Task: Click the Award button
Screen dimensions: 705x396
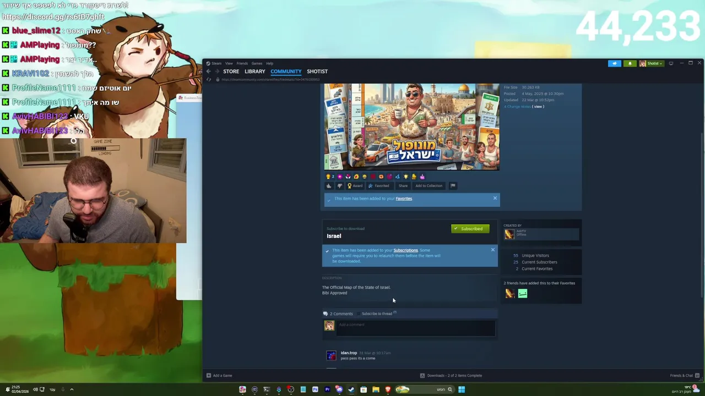Action: pos(355,186)
